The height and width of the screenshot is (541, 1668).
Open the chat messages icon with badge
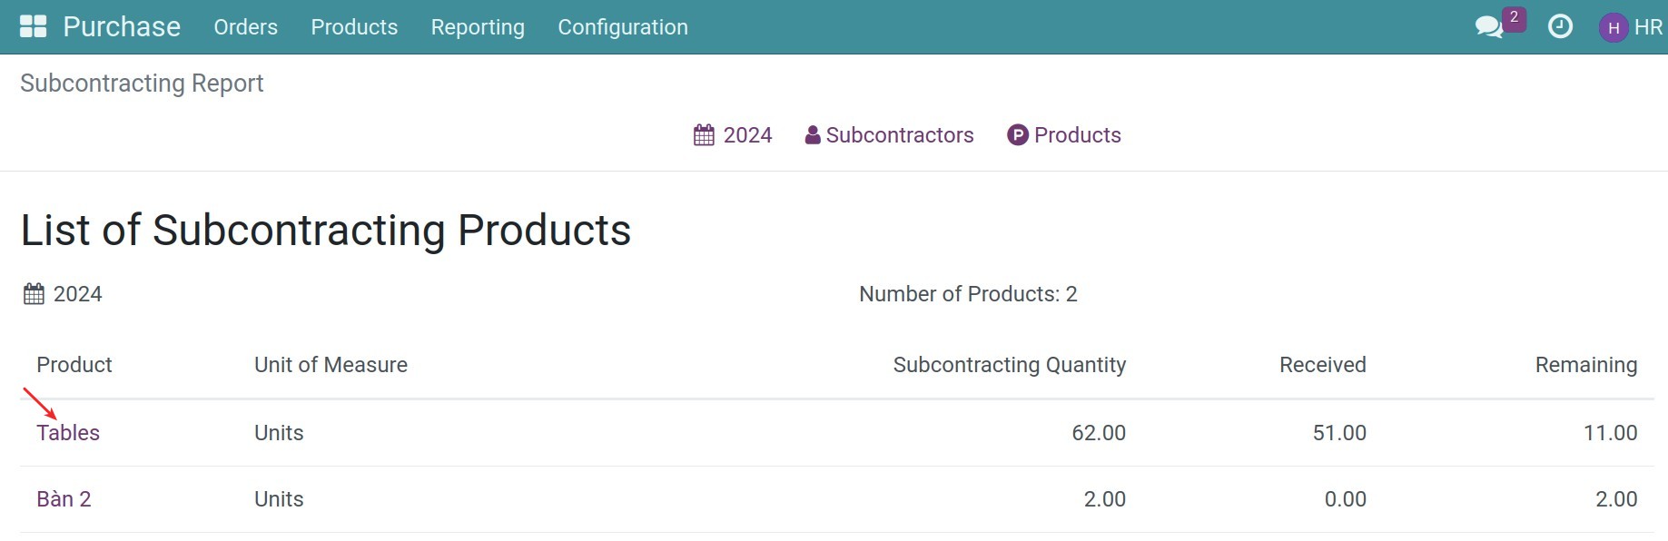(1489, 27)
